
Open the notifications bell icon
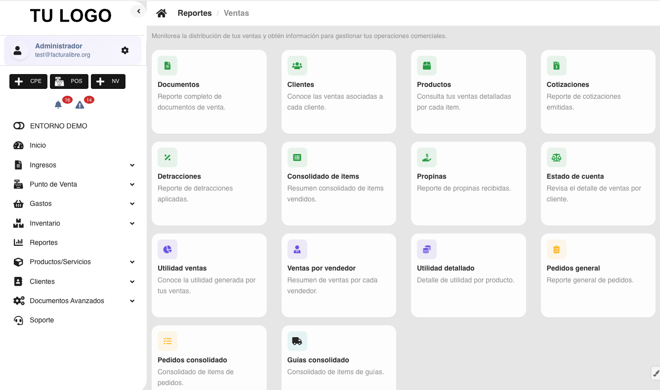coord(58,105)
